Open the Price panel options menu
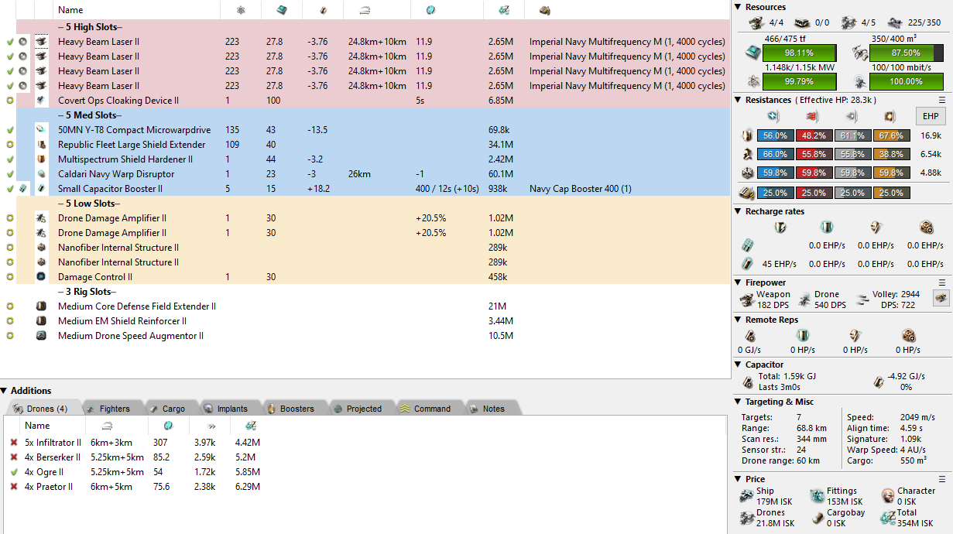Viewport: 953px width, 534px height. [942, 479]
